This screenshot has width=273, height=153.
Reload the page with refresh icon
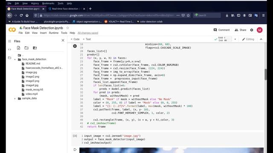(21, 15)
